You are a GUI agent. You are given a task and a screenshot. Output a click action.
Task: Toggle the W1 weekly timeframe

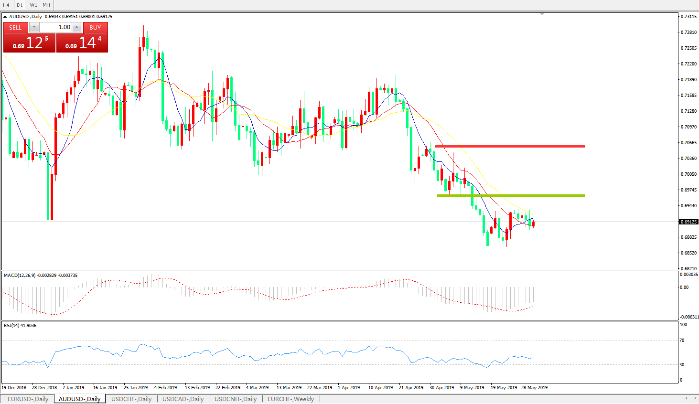tap(33, 5)
